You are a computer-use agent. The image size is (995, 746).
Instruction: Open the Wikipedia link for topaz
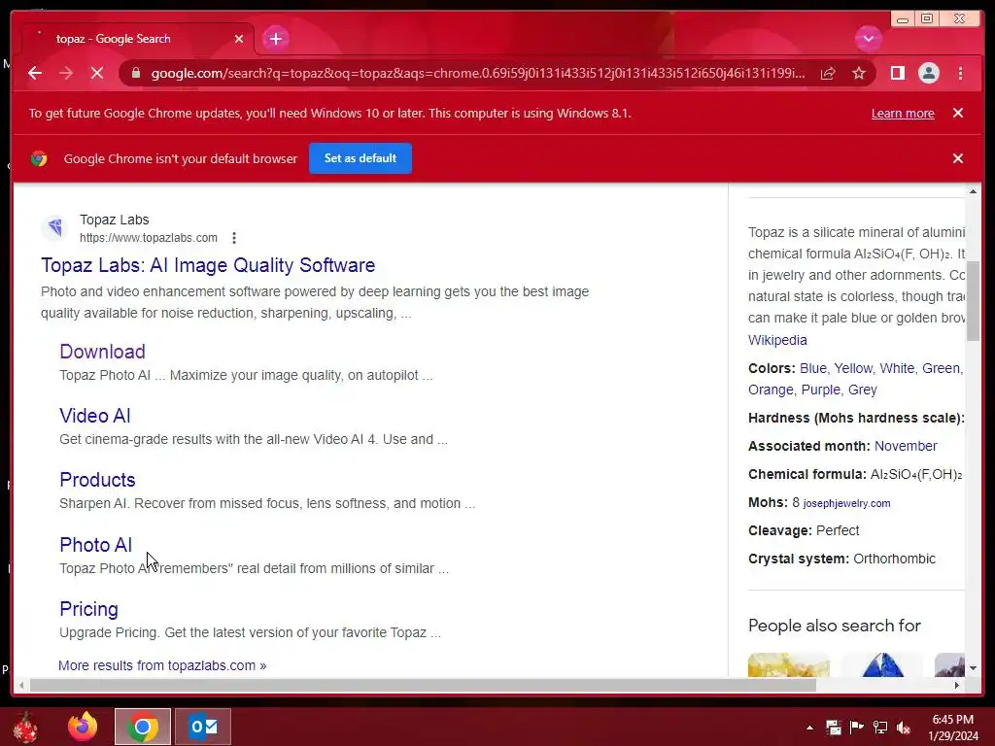click(x=777, y=340)
